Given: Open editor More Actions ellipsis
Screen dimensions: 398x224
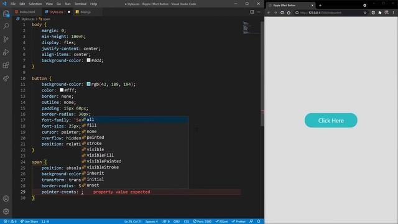Looking at the screenshot, I should pyautogui.click(x=259, y=12).
